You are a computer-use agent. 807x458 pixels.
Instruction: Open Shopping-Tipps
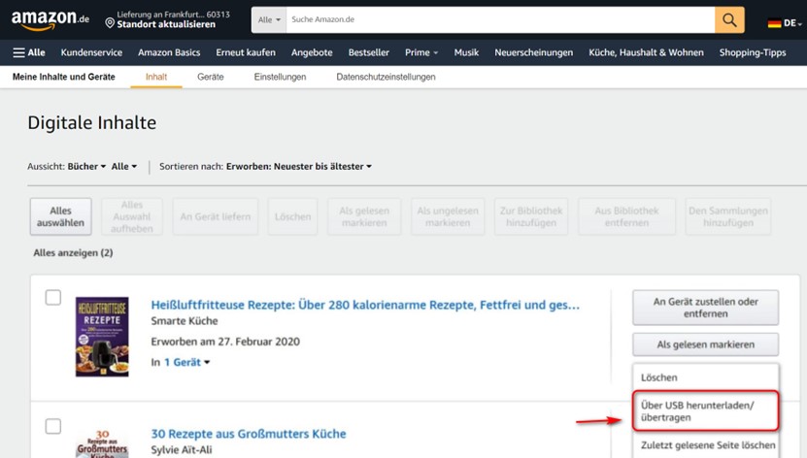point(753,52)
